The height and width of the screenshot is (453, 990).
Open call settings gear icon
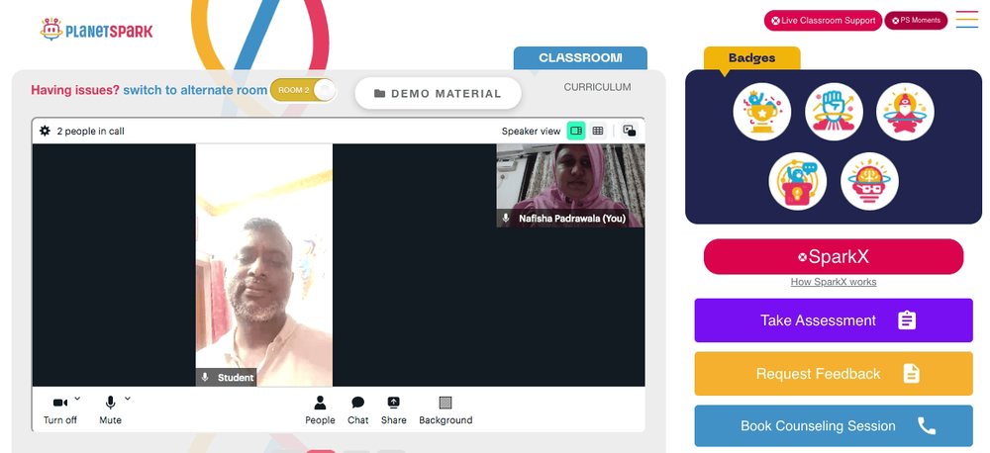tap(45, 131)
